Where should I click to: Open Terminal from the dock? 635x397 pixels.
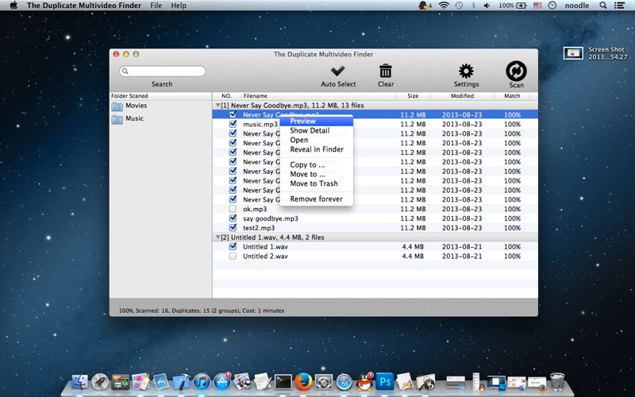(283, 382)
